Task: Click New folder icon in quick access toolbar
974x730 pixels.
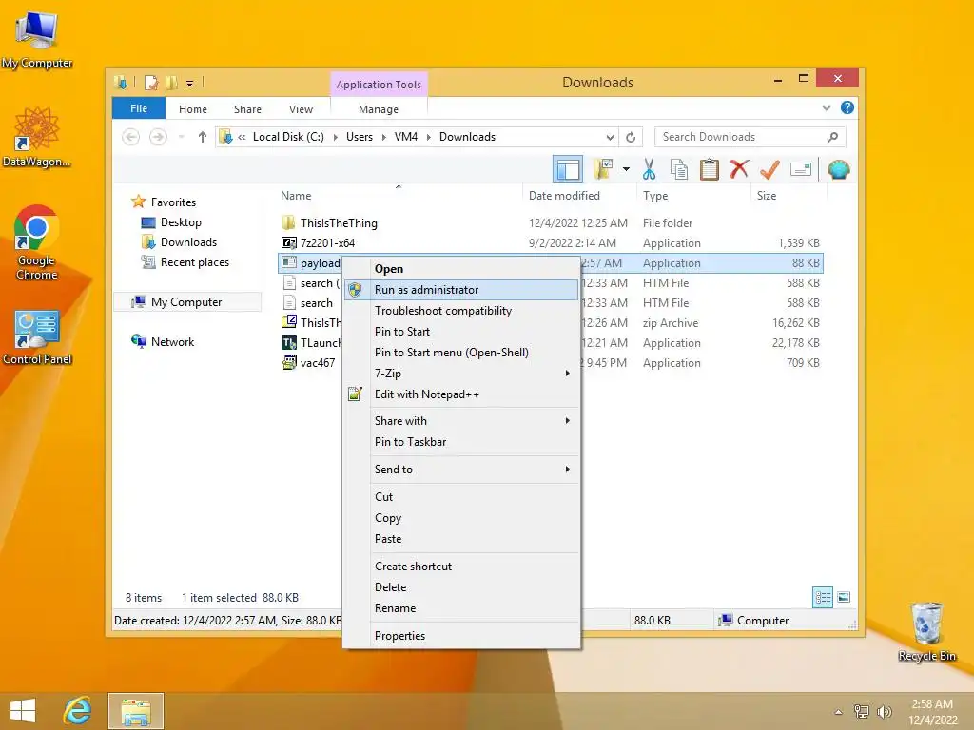Action: pos(171,83)
